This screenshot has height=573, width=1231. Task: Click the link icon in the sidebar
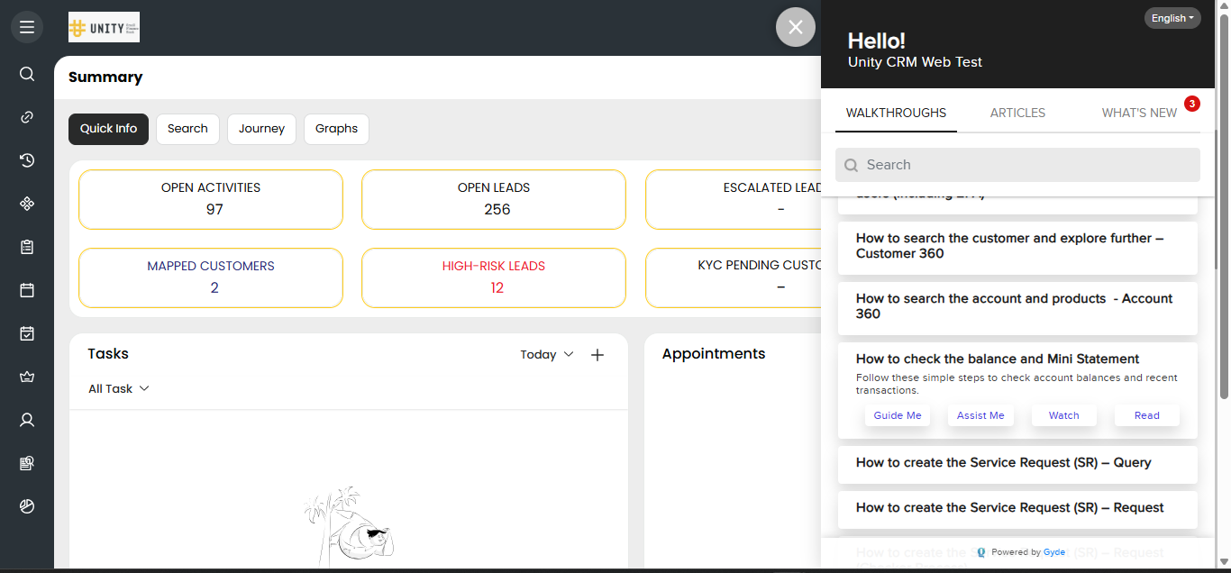[26, 116]
